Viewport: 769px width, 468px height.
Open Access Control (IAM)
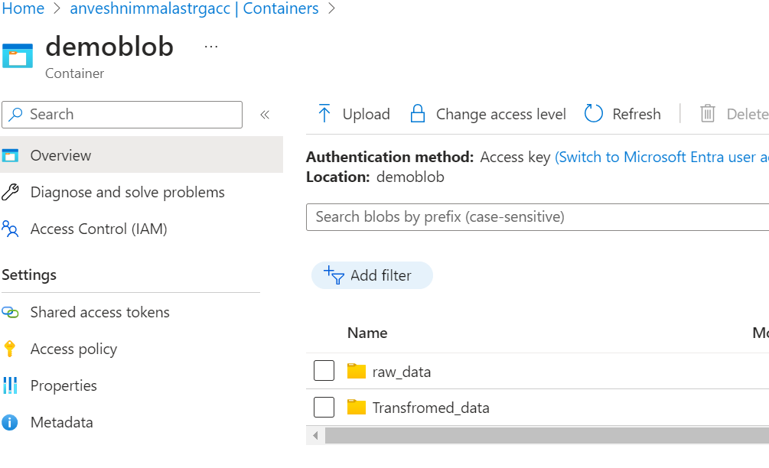pos(99,229)
